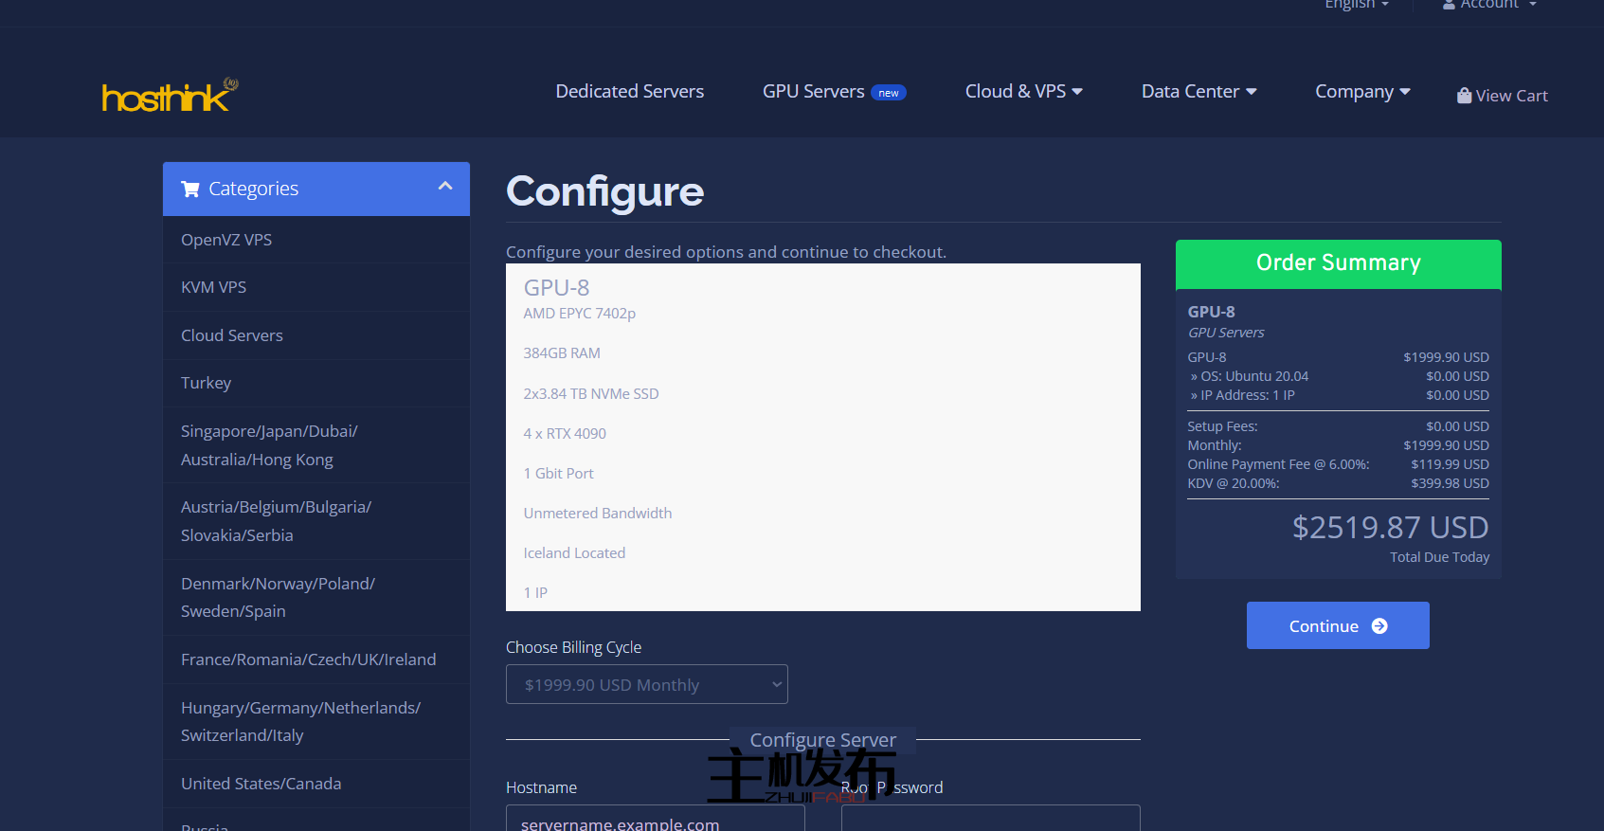Screen dimensions: 1604x831
Task: Click the Hosthink logo
Action: pos(169,96)
